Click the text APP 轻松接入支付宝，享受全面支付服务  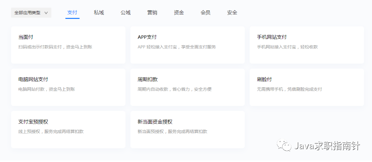point(177,47)
